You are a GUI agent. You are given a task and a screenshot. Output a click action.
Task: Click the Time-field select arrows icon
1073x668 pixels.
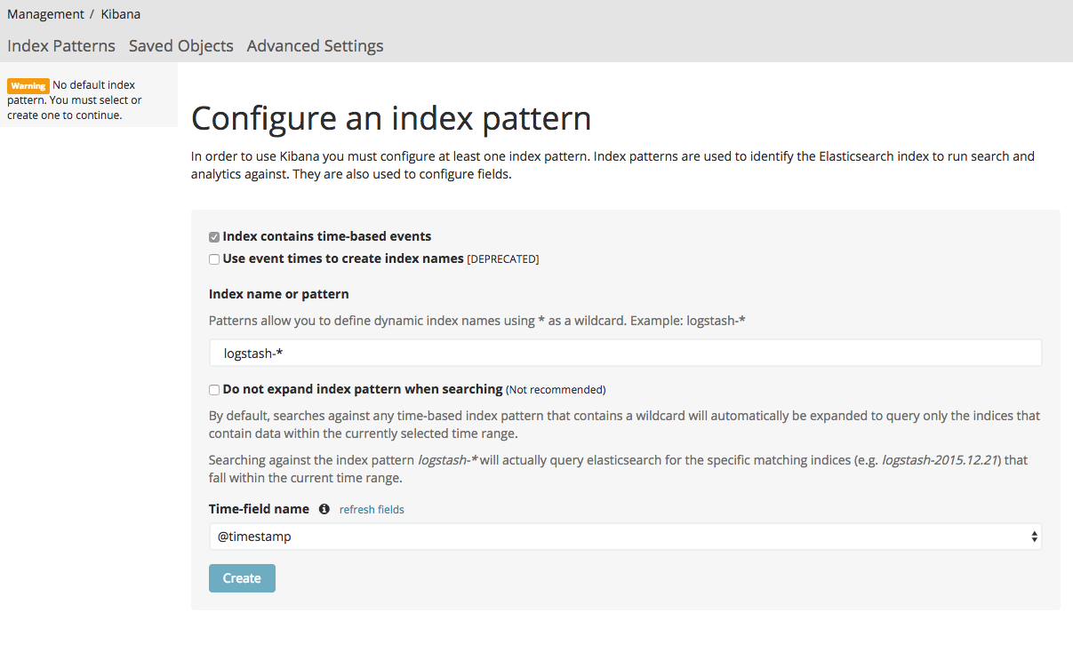click(x=1034, y=537)
